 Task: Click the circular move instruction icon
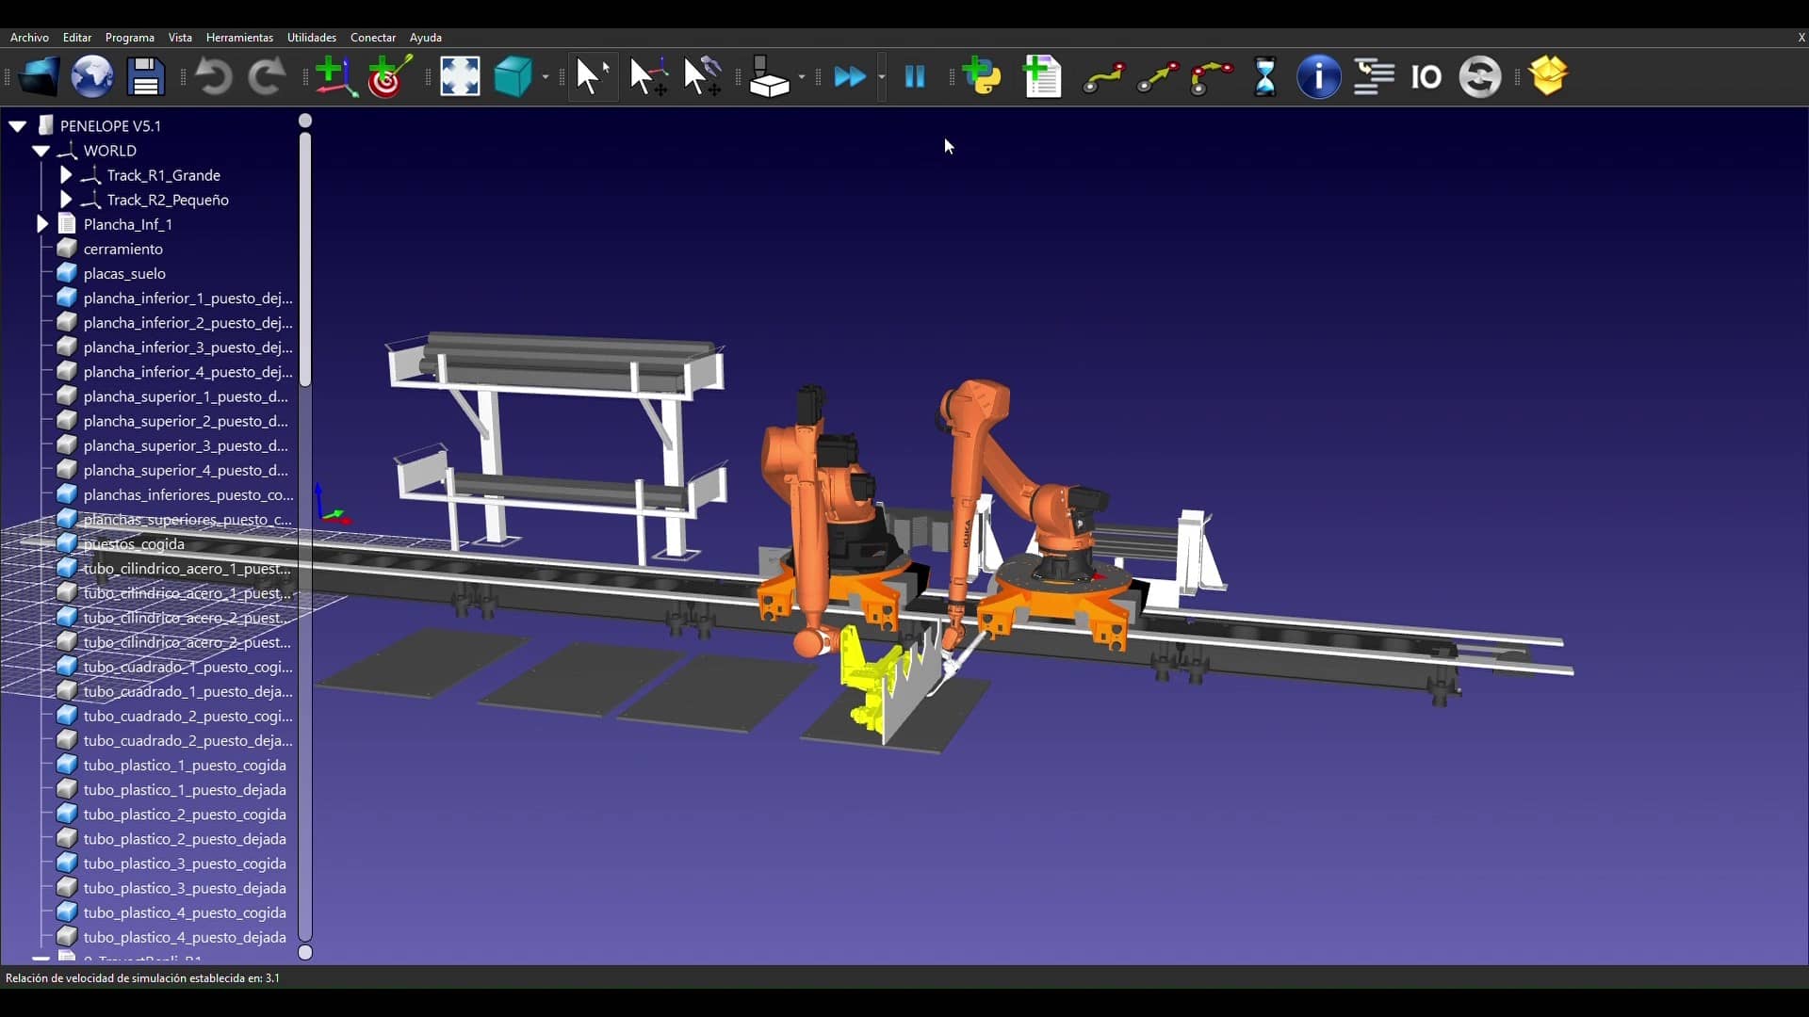pyautogui.click(x=1211, y=76)
